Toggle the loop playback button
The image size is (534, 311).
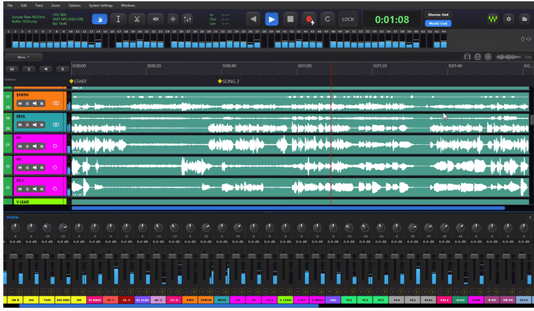327,19
